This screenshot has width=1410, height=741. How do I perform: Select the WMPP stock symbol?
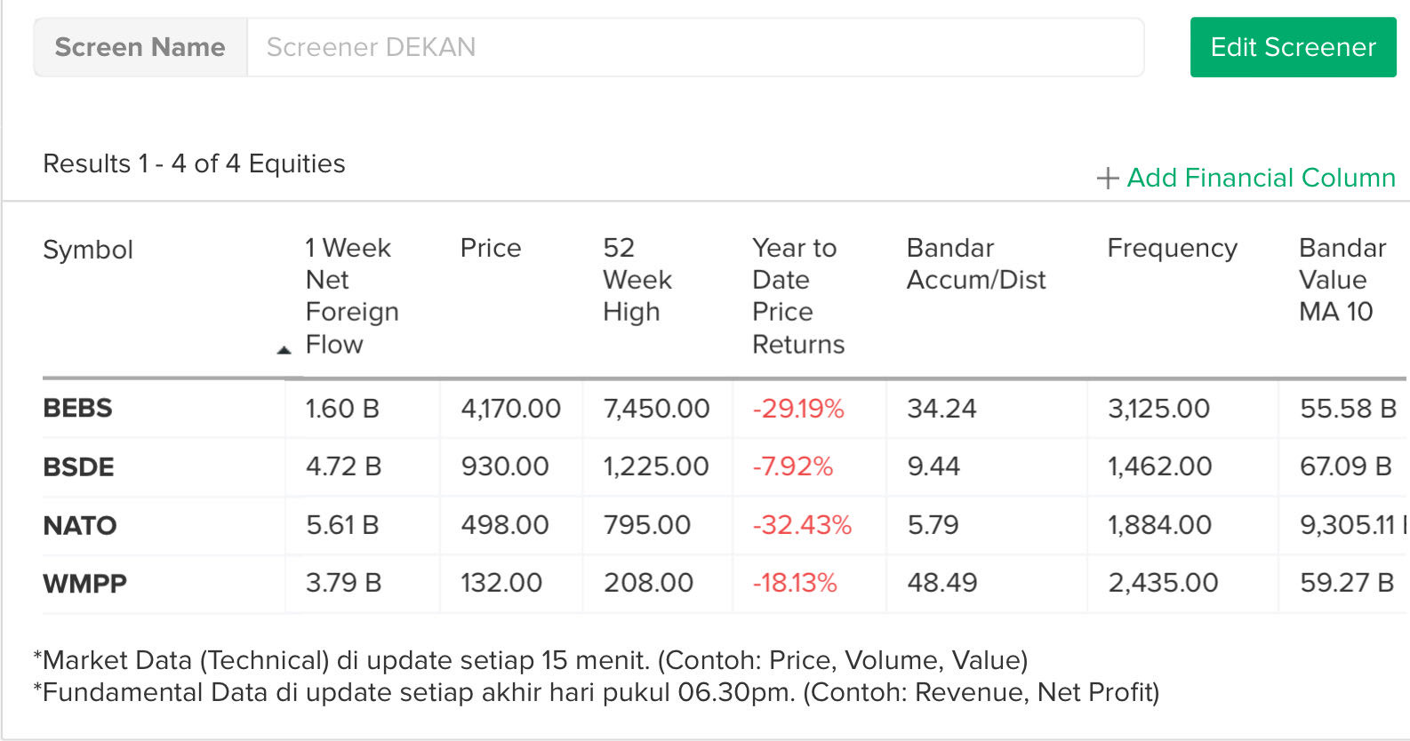click(x=83, y=584)
